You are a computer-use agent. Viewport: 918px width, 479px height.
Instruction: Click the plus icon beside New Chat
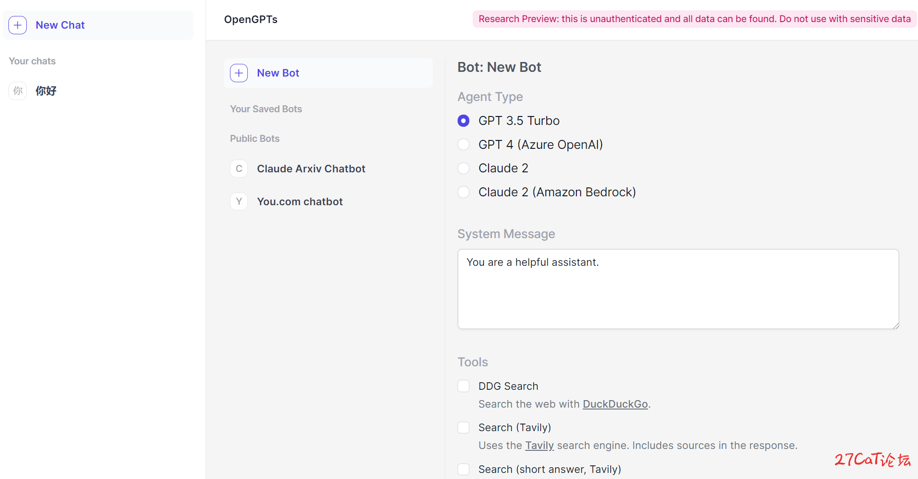pyautogui.click(x=18, y=25)
